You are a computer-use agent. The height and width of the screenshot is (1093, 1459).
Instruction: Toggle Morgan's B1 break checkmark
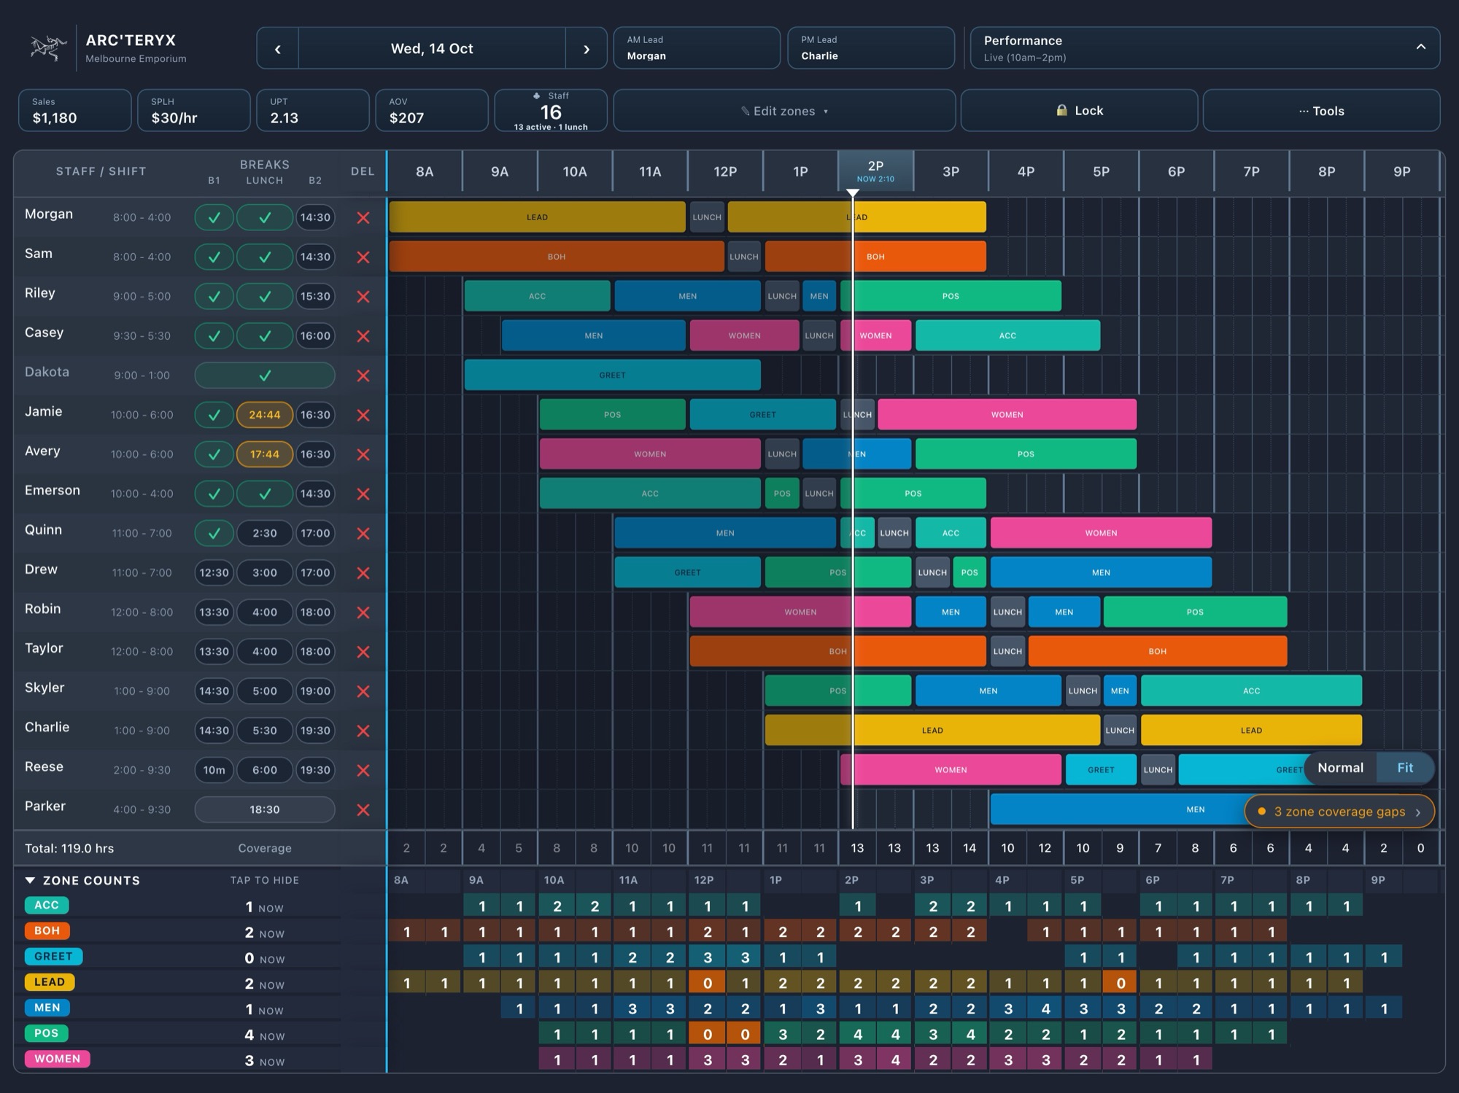pos(214,217)
